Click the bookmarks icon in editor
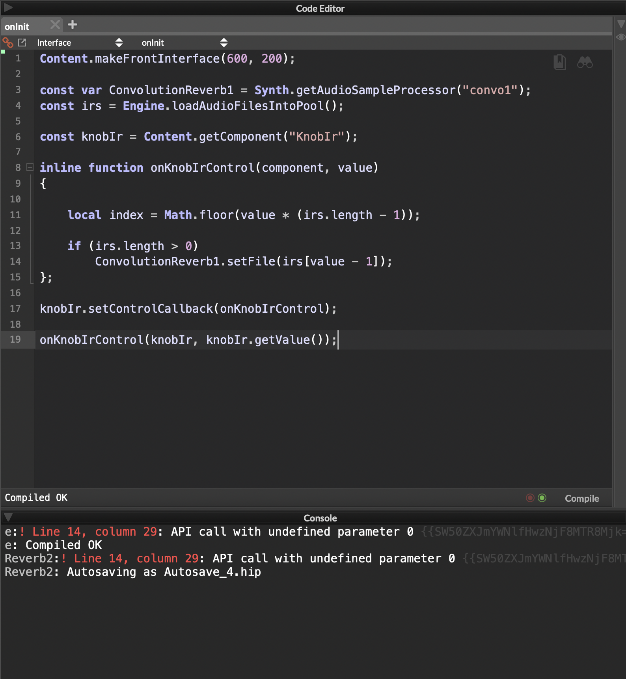This screenshot has height=679, width=626. pos(560,62)
